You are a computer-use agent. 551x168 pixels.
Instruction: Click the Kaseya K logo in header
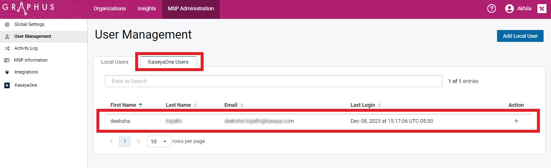[542, 9]
